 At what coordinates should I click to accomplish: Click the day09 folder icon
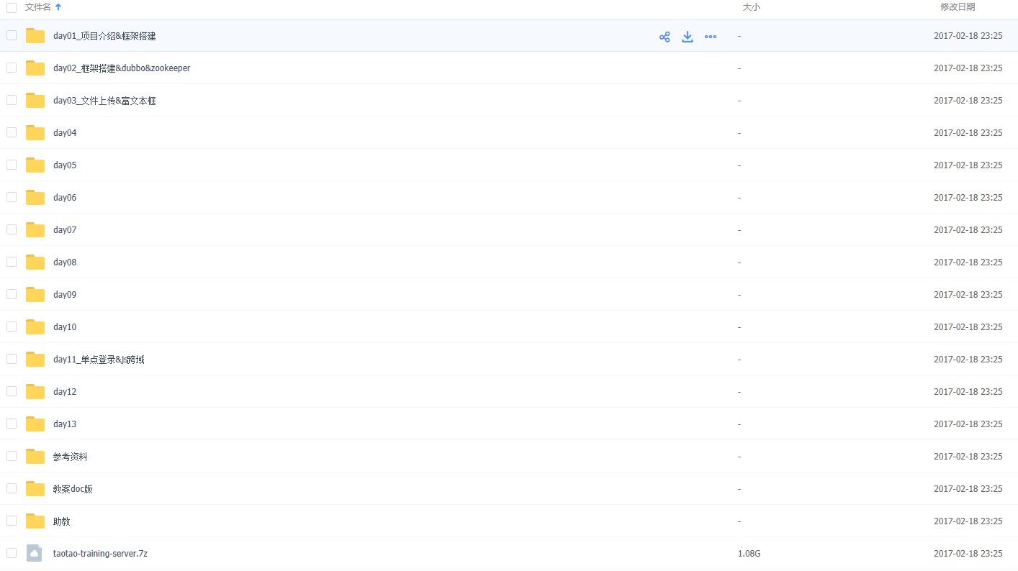[35, 295]
